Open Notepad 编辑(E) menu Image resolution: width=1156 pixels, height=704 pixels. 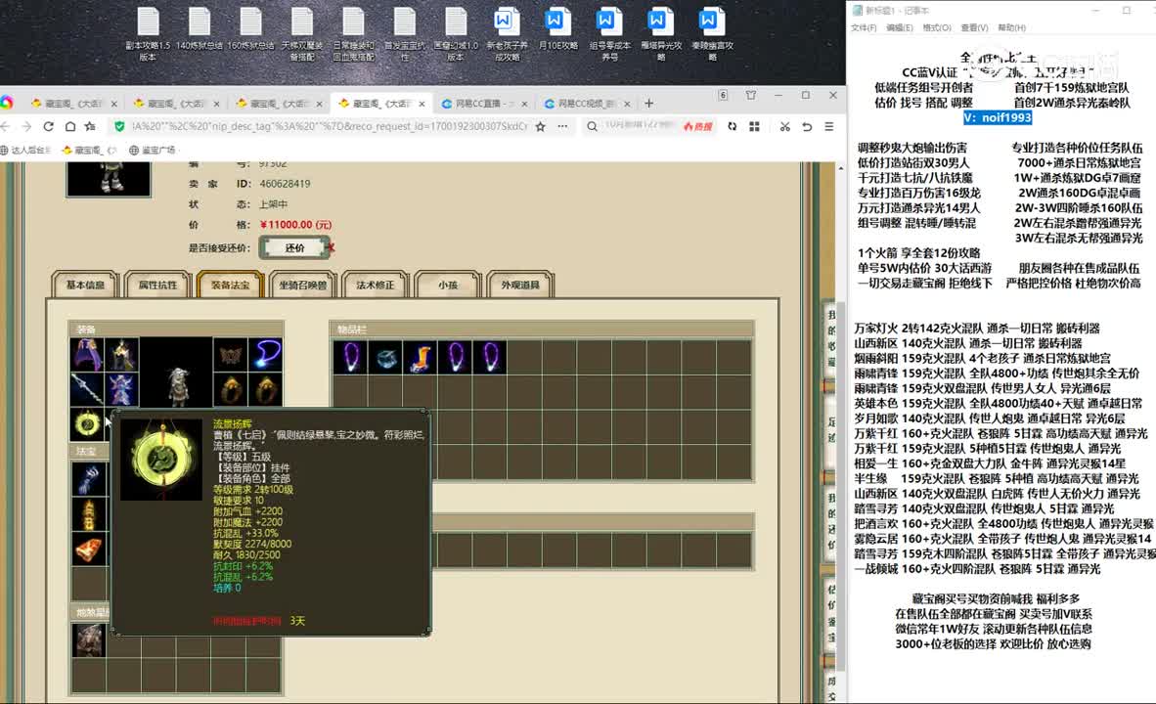(x=899, y=27)
